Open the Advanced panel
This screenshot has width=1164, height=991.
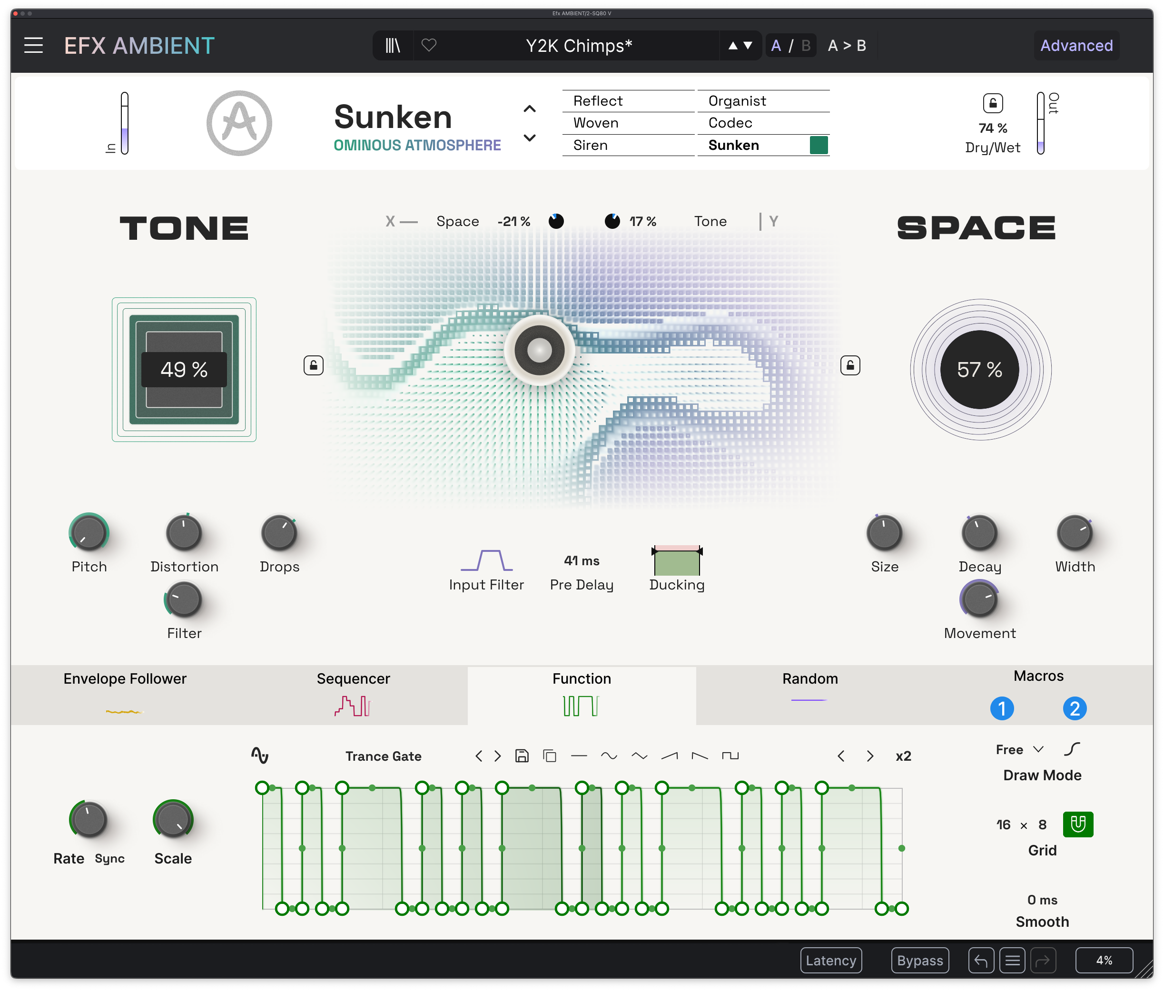tap(1076, 46)
